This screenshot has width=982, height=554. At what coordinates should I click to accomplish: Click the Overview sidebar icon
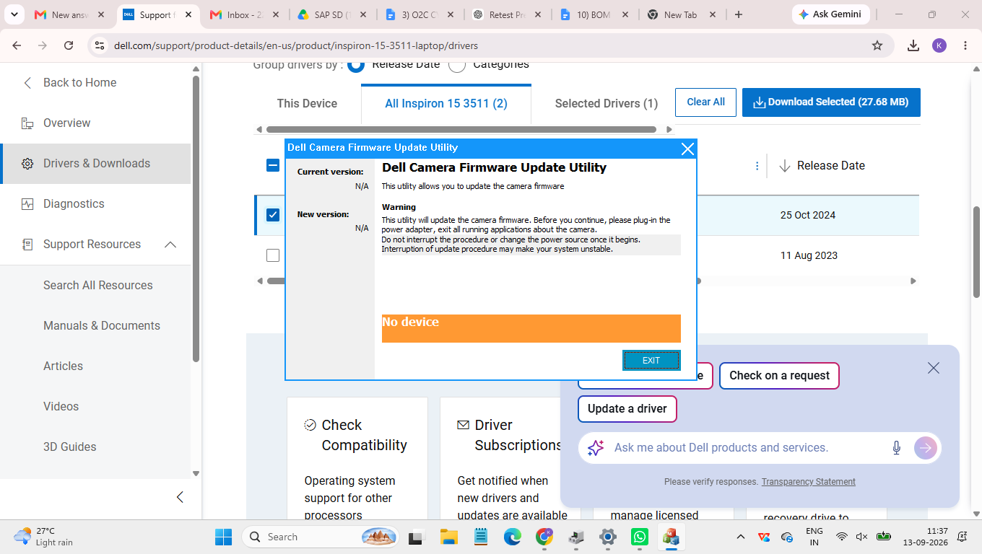pyautogui.click(x=27, y=123)
